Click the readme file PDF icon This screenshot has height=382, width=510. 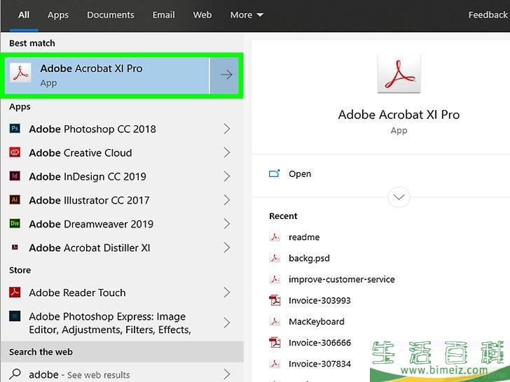(x=275, y=236)
